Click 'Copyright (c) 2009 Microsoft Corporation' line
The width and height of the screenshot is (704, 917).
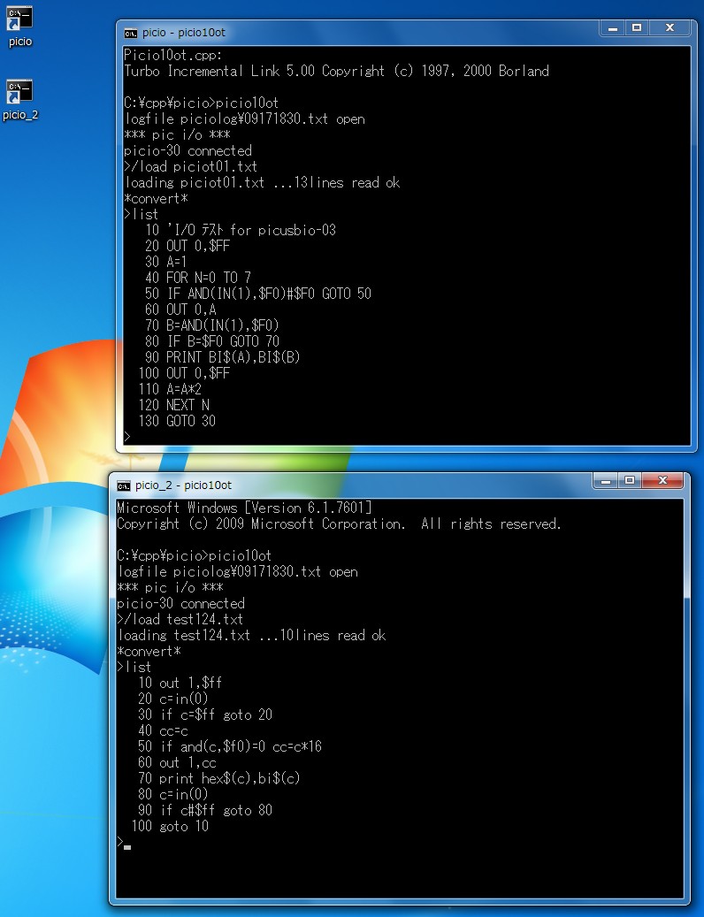[x=339, y=523]
